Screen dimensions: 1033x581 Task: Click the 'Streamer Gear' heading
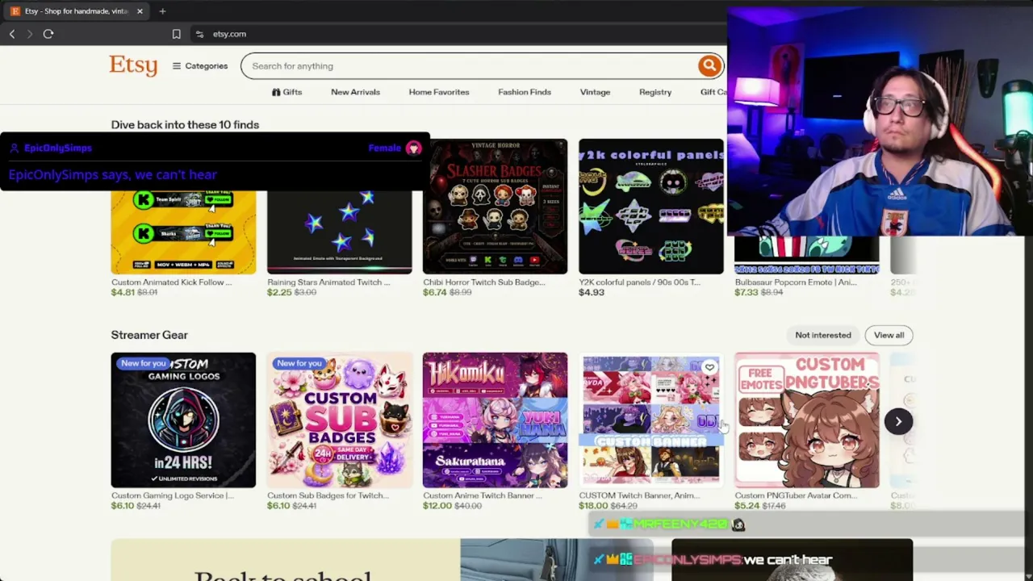click(x=149, y=335)
